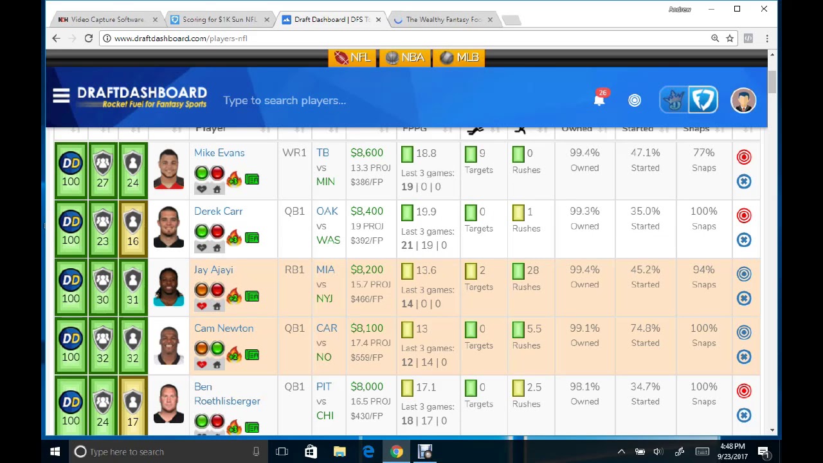Click the TB team link for Mike Evans

[x=323, y=153]
